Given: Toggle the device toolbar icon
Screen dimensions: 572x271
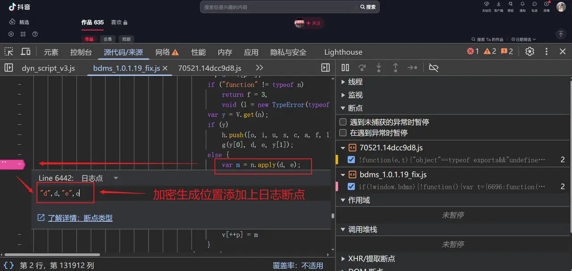Looking at the screenshot, I should [x=25, y=52].
